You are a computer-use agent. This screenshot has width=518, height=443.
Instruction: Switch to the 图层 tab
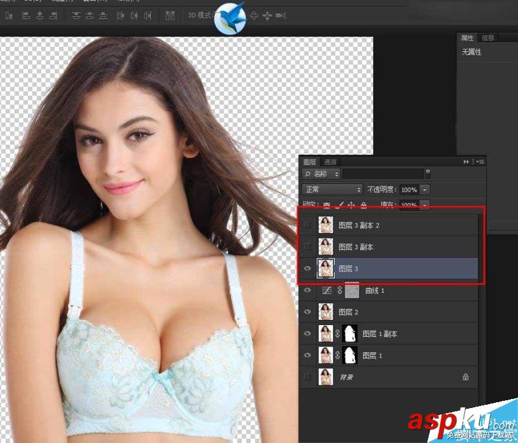tap(310, 161)
